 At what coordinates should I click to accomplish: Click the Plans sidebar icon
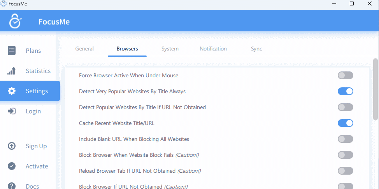click(12, 50)
